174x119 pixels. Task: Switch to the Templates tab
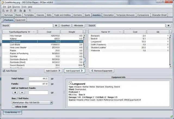[x=29, y=15]
